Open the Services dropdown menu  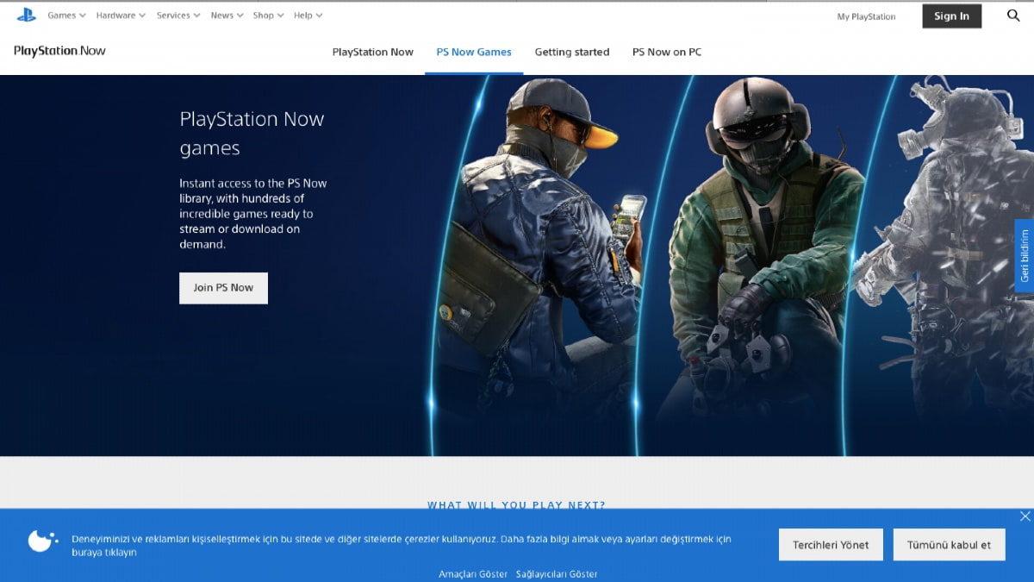[x=178, y=16]
